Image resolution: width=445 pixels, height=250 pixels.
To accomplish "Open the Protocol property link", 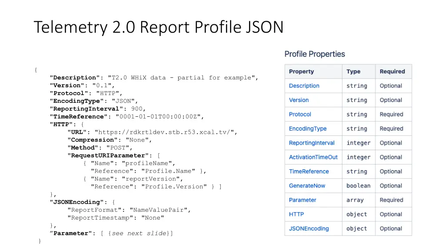I will (300, 114).
